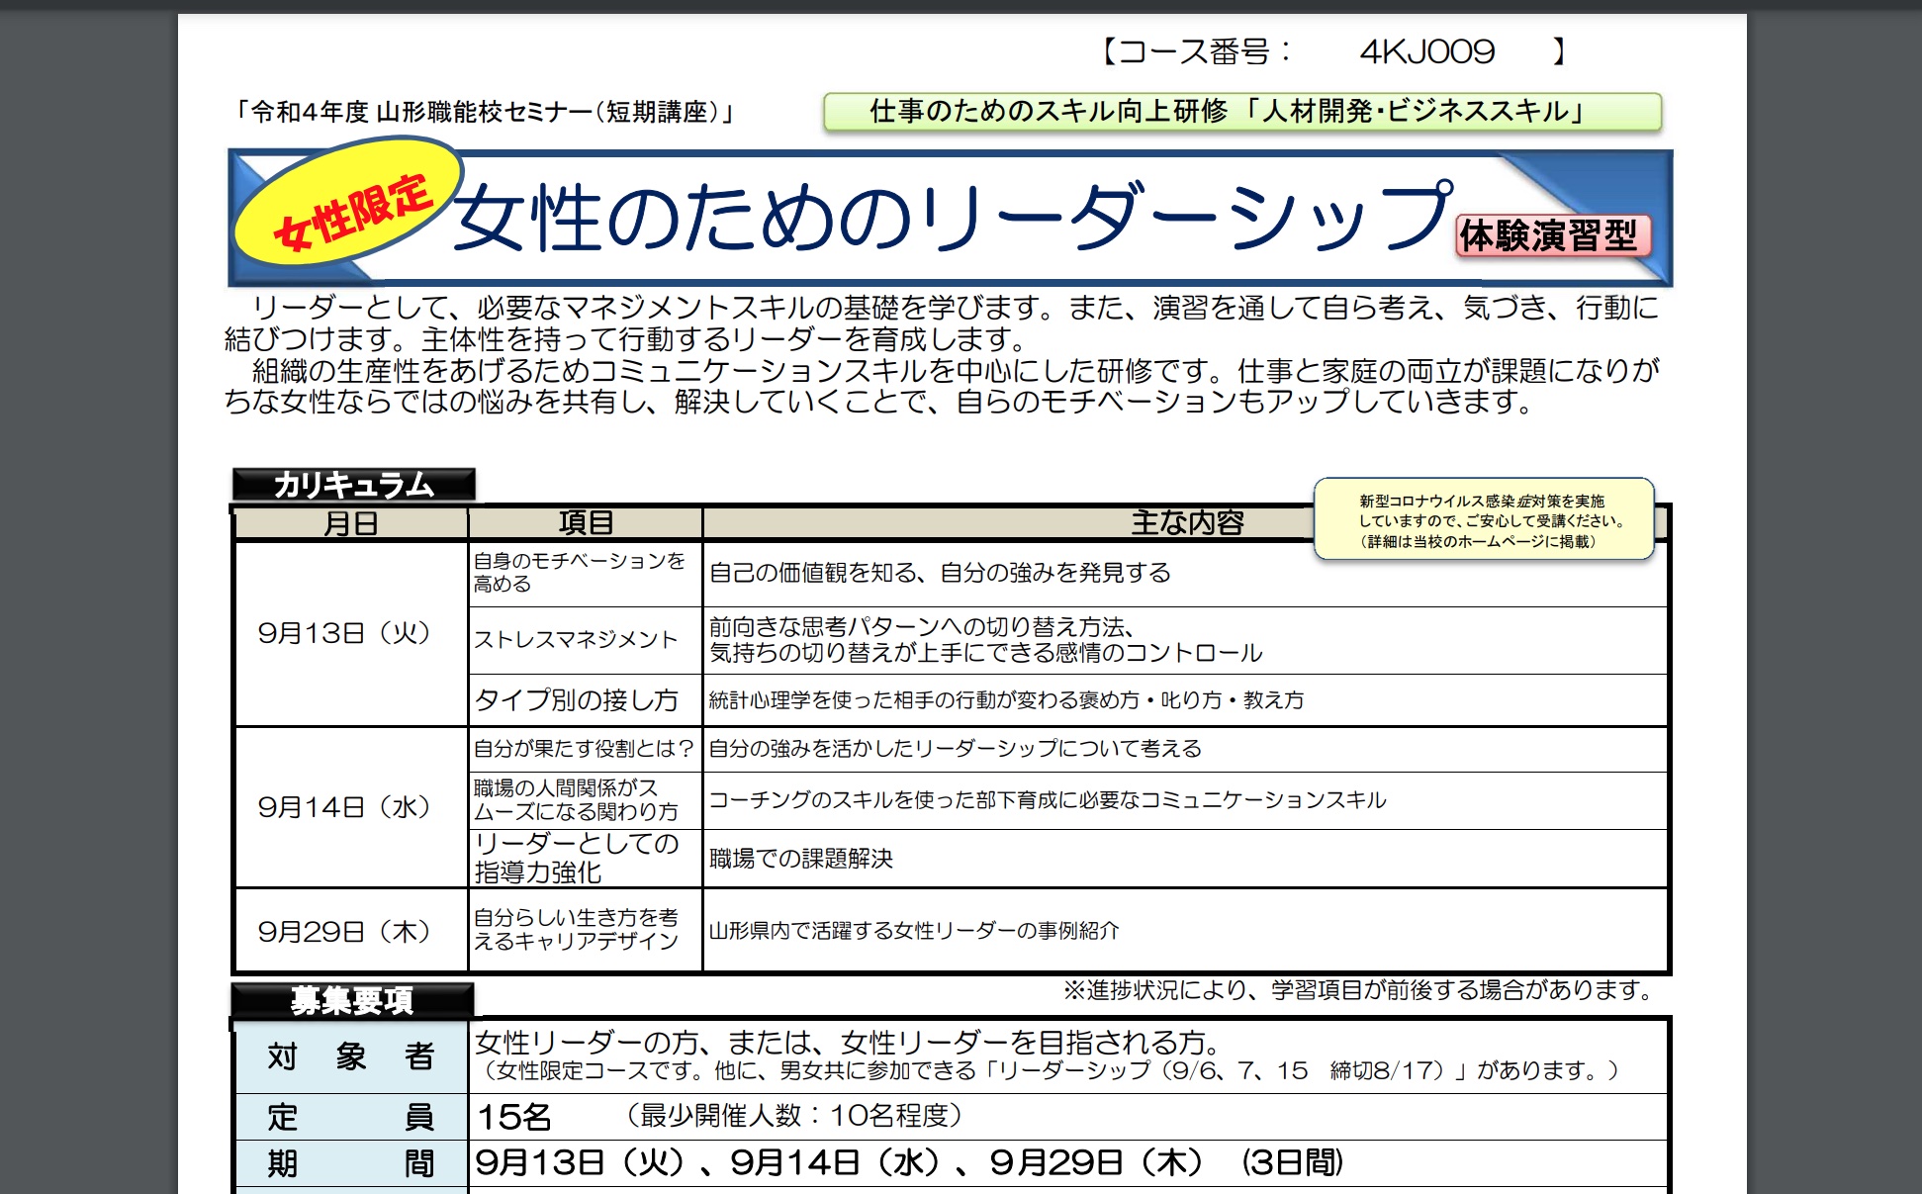The width and height of the screenshot is (1922, 1194).
Task: Click the 新型コロナウイルス notice callout box
Action: (1483, 521)
